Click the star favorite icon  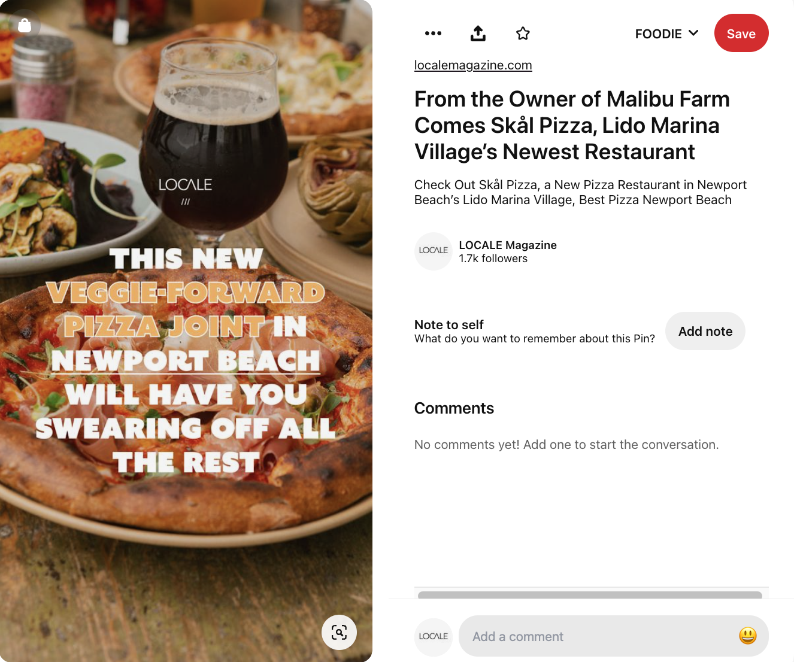523,34
